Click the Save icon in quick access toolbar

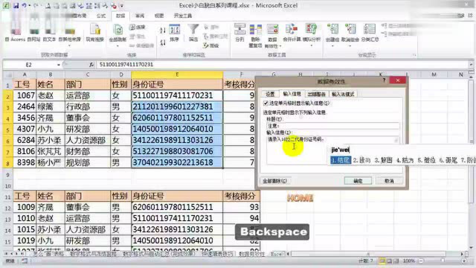coord(16,6)
